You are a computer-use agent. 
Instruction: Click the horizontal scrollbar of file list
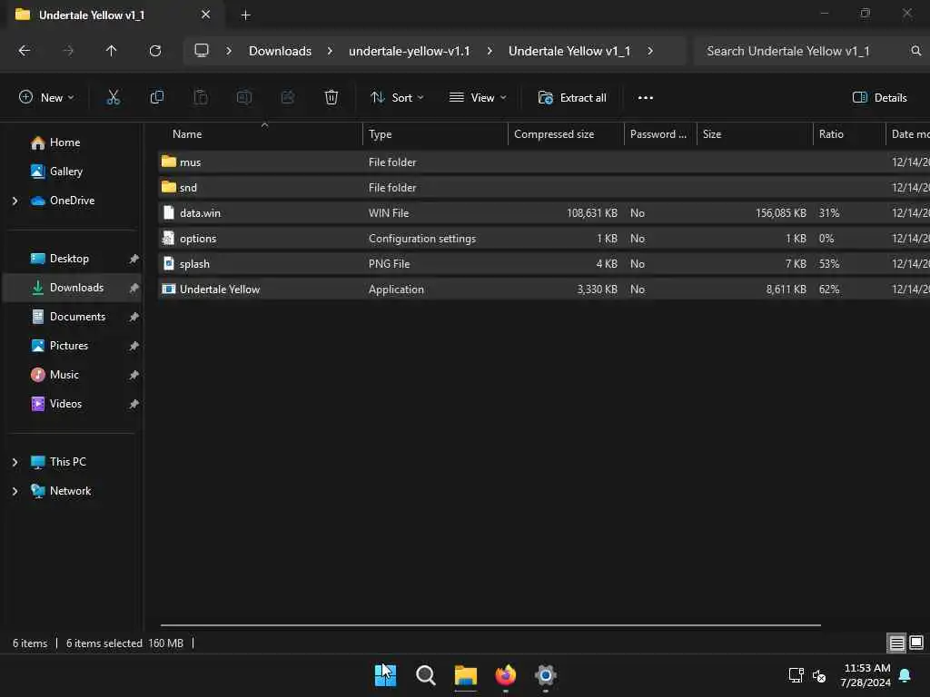490,624
